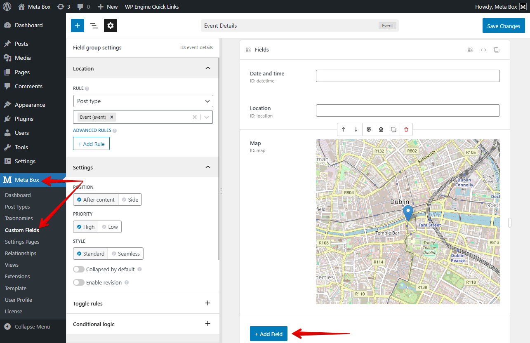Enable revision toggle
The image size is (530, 343).
78,282
